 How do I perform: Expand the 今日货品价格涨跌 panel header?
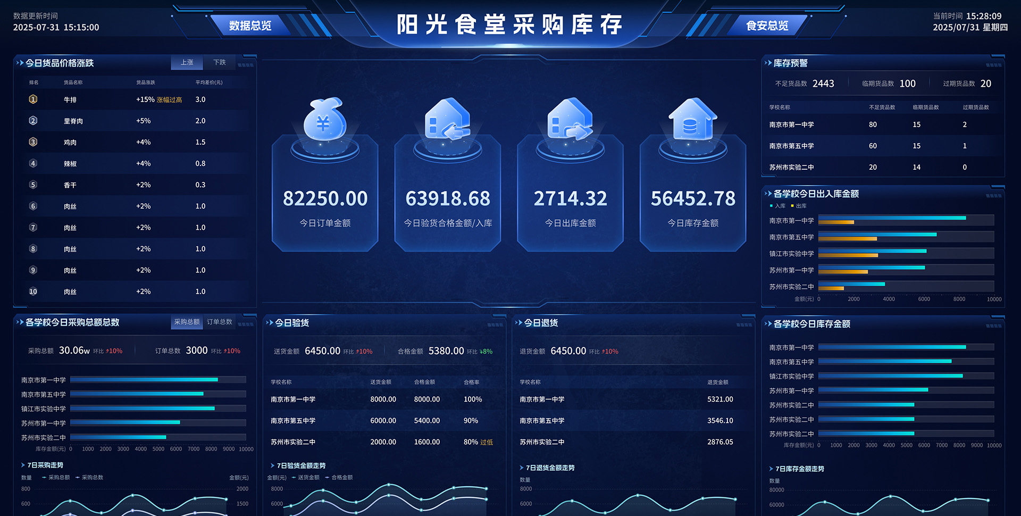click(x=21, y=63)
